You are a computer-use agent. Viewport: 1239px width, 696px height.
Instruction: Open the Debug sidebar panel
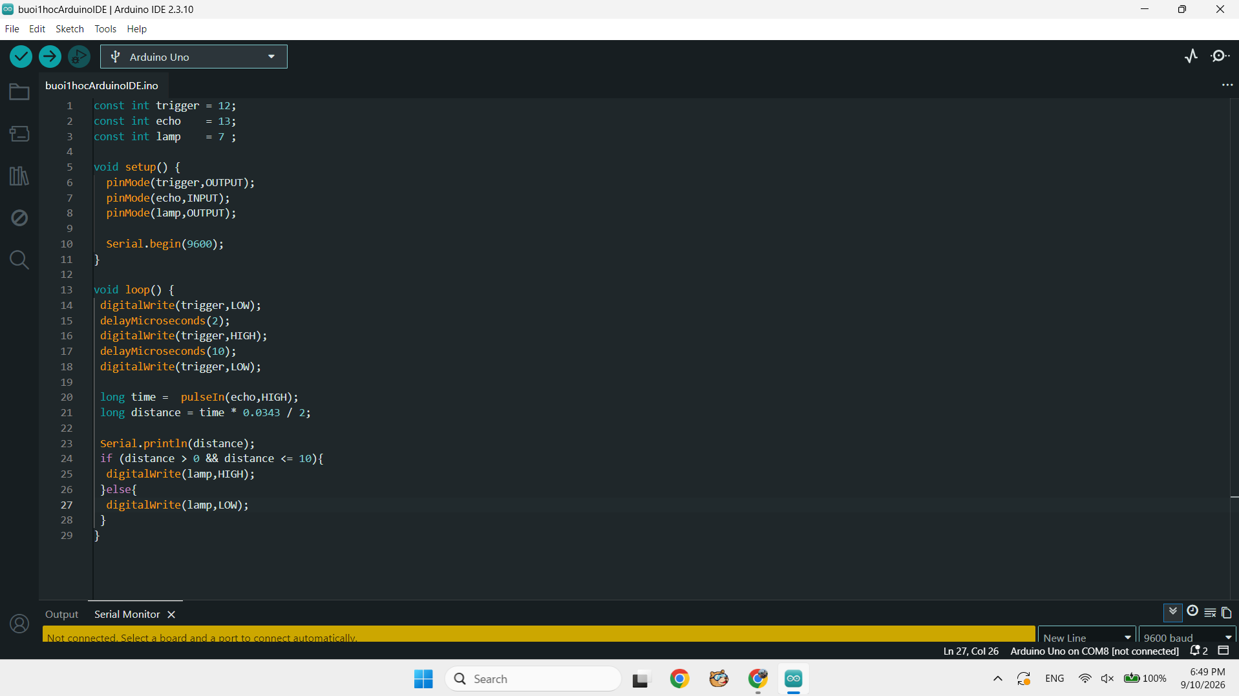coord(19,218)
